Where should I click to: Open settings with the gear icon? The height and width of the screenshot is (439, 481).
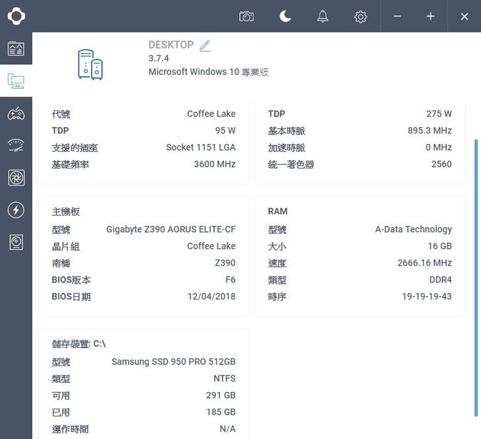[x=360, y=17]
